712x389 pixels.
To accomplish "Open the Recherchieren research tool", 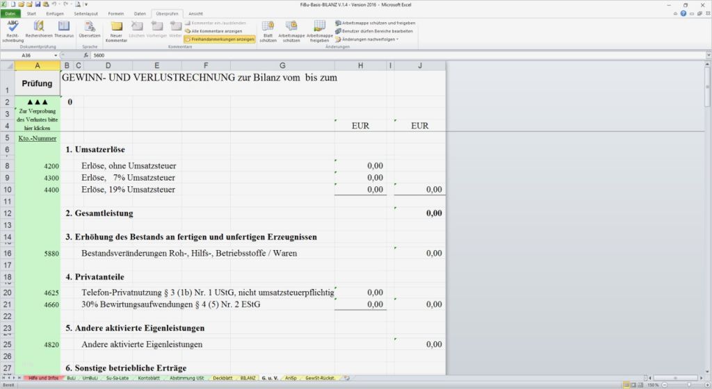I will pyautogui.click(x=39, y=29).
